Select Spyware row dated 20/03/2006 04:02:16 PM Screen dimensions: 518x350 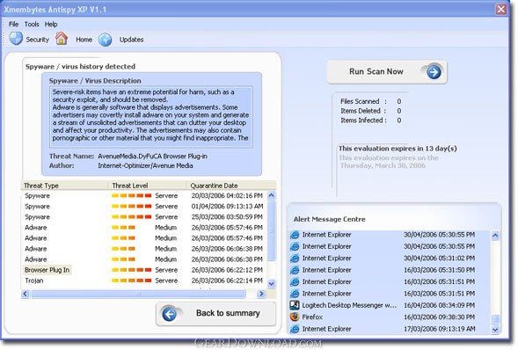[x=144, y=196]
